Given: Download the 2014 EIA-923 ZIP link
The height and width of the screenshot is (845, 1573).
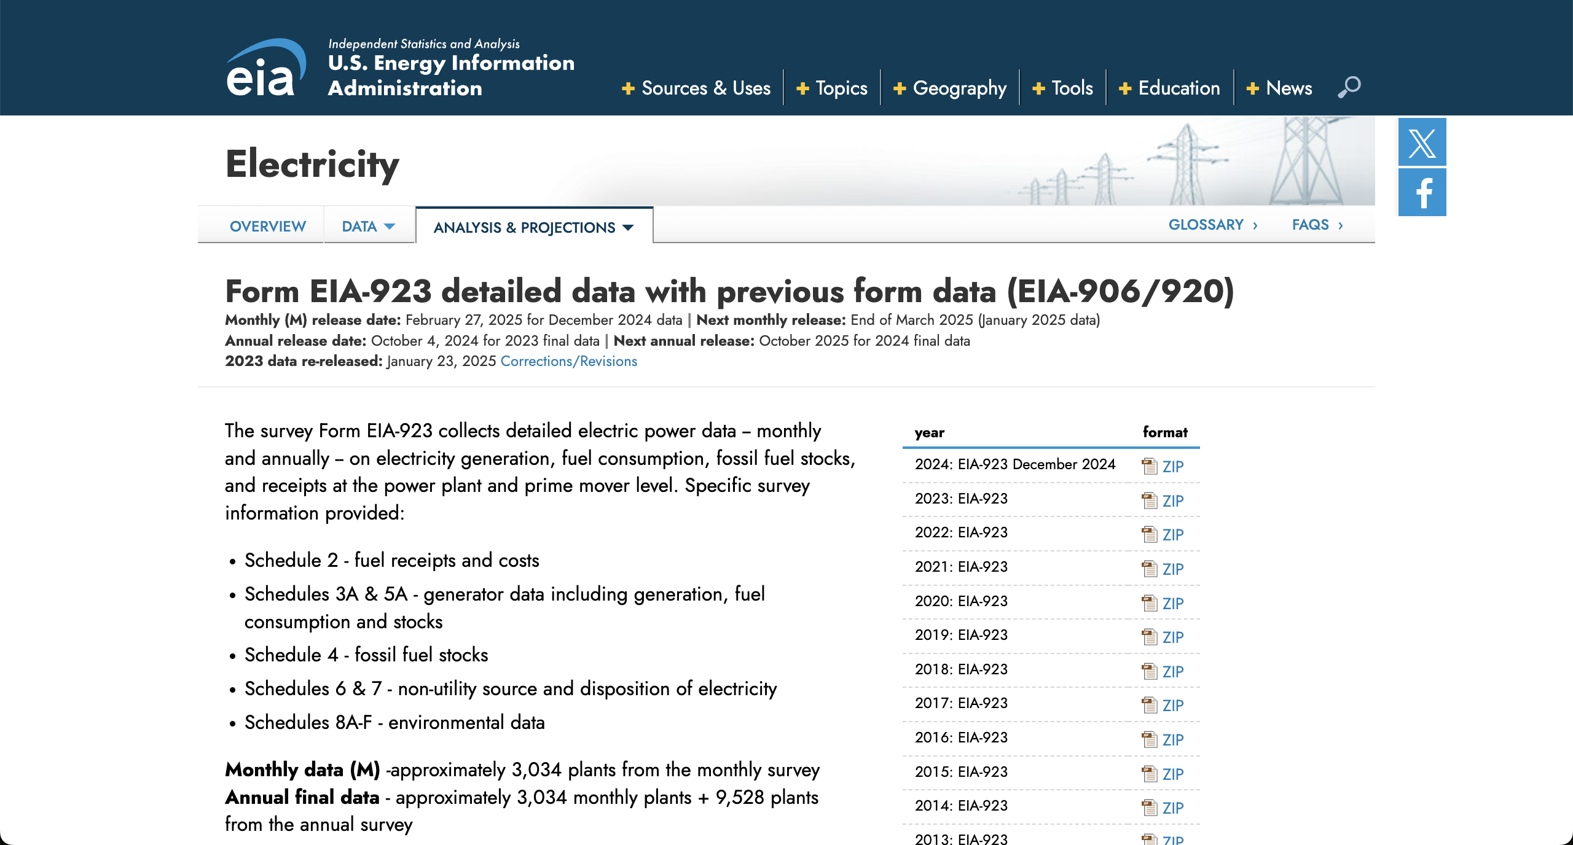Looking at the screenshot, I should coord(1173,808).
